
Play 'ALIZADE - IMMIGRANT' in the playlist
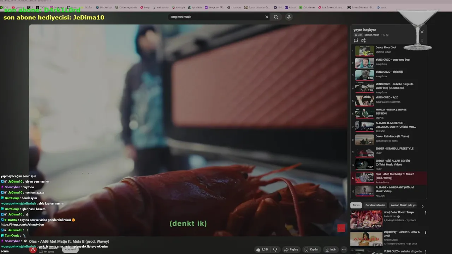tap(388, 191)
